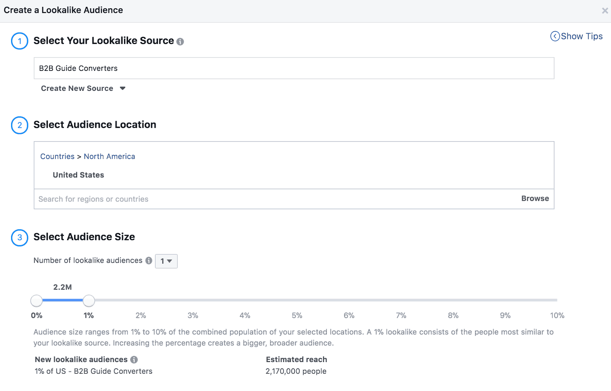The width and height of the screenshot is (611, 391).
Task: Click the step 3 circle icon
Action: coord(19,237)
